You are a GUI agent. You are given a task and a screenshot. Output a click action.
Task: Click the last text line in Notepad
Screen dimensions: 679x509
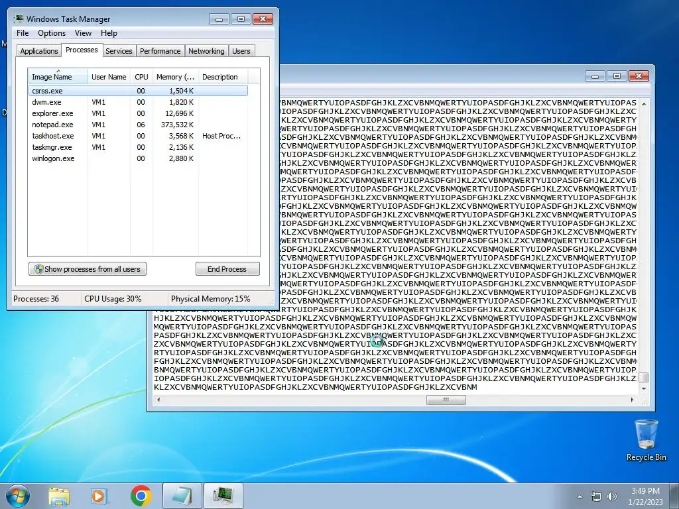[x=315, y=387]
